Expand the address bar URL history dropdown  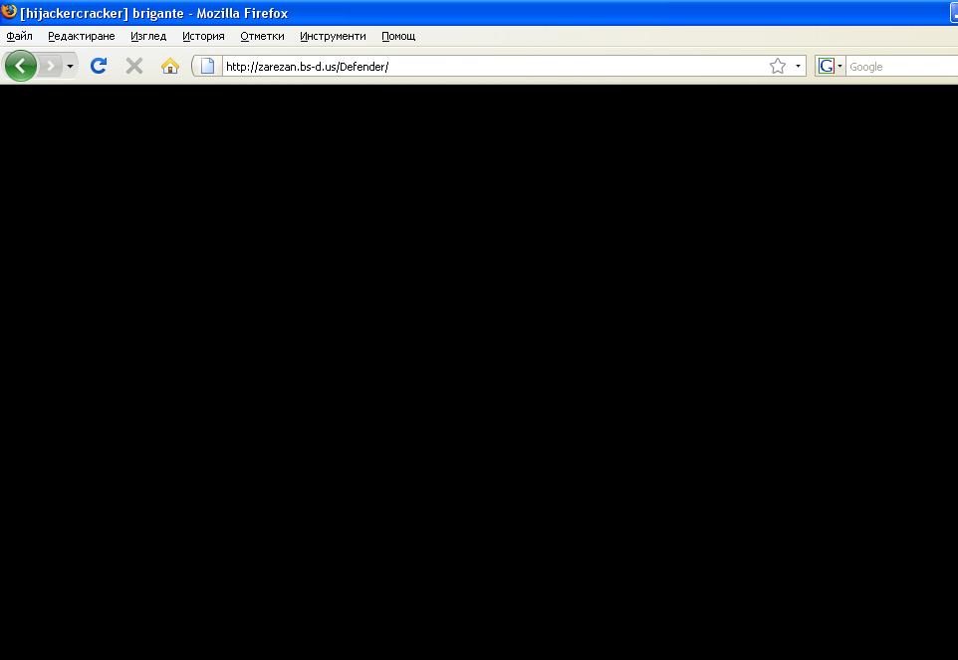(x=798, y=67)
